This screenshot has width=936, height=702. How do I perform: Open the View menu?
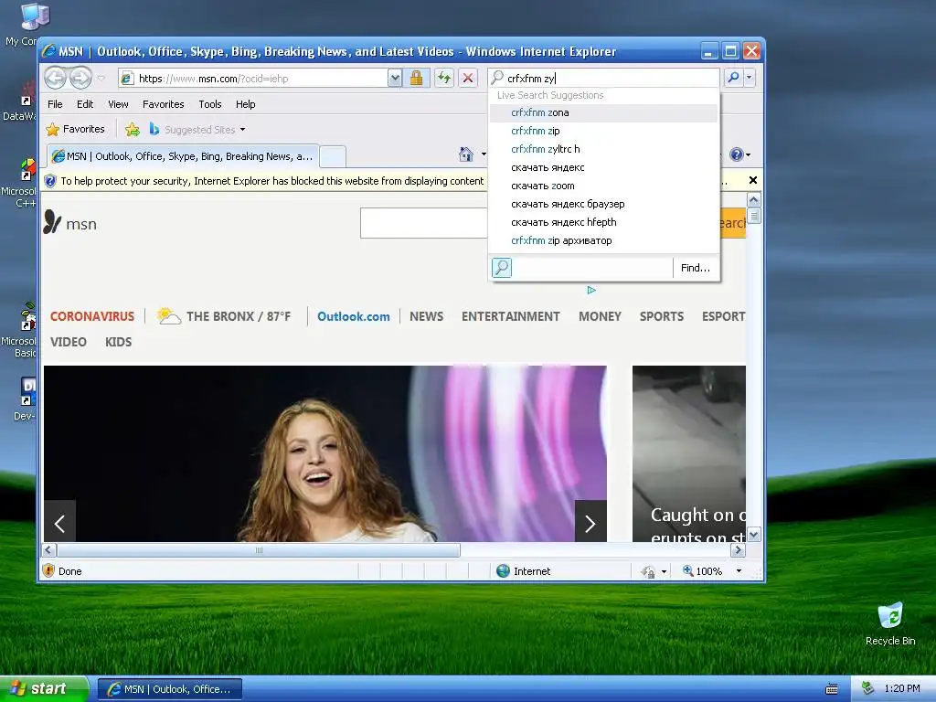(118, 104)
